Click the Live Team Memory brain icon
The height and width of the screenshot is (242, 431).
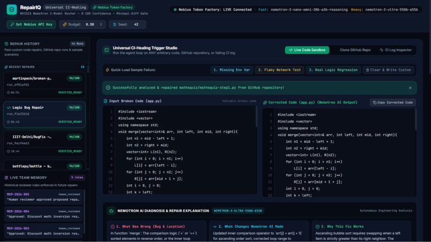[6, 178]
